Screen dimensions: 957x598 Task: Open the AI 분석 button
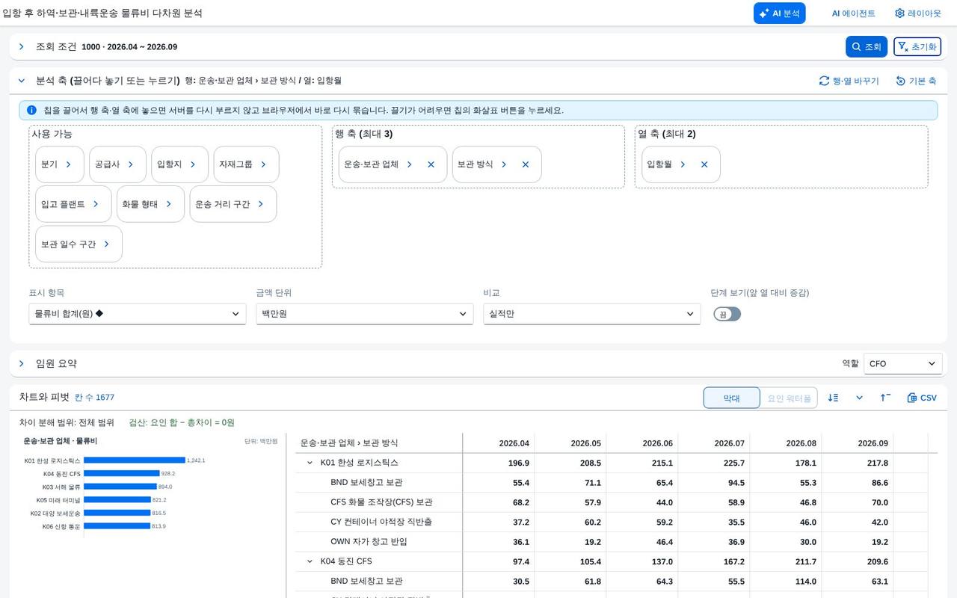[x=779, y=13]
